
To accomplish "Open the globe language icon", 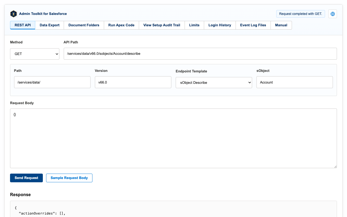I will [x=333, y=14].
